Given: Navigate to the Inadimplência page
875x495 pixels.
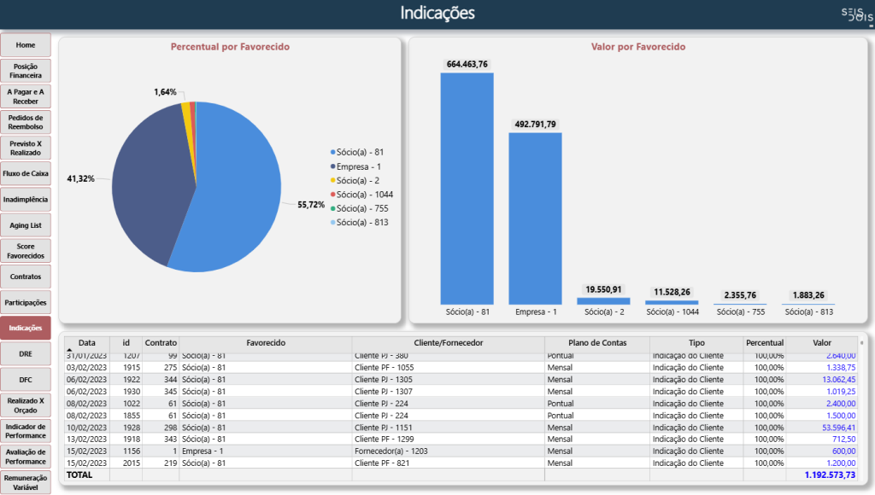Looking at the screenshot, I should click(x=26, y=199).
